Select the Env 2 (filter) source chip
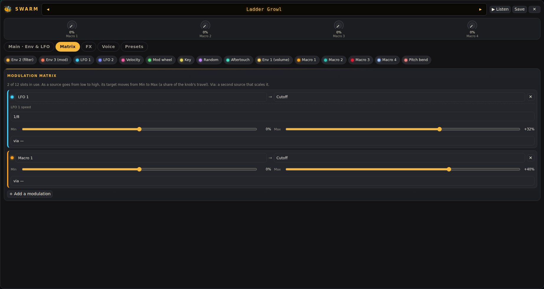This screenshot has height=289, width=544. [20, 60]
